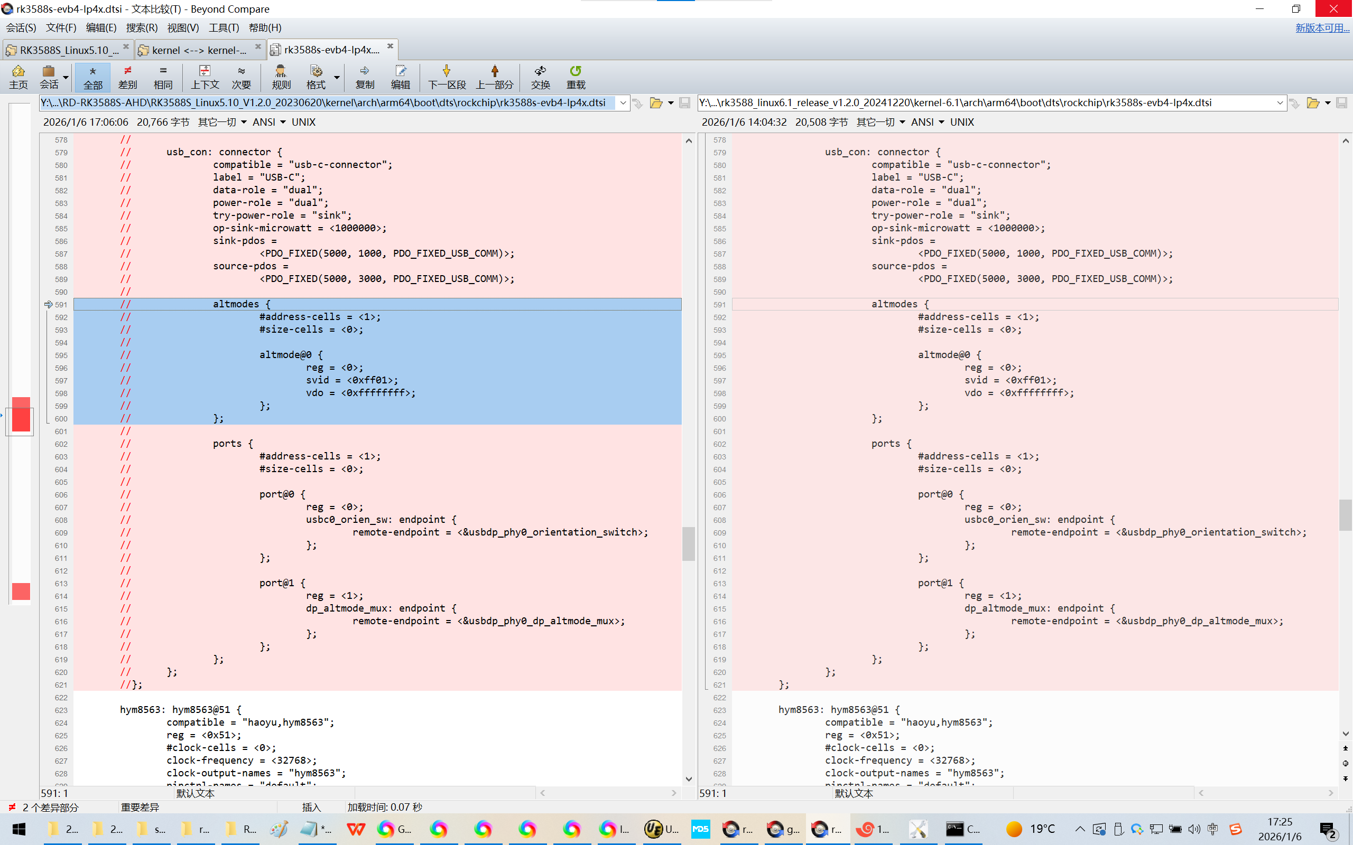
Task: Open the 会话(S) menu
Action: point(21,27)
